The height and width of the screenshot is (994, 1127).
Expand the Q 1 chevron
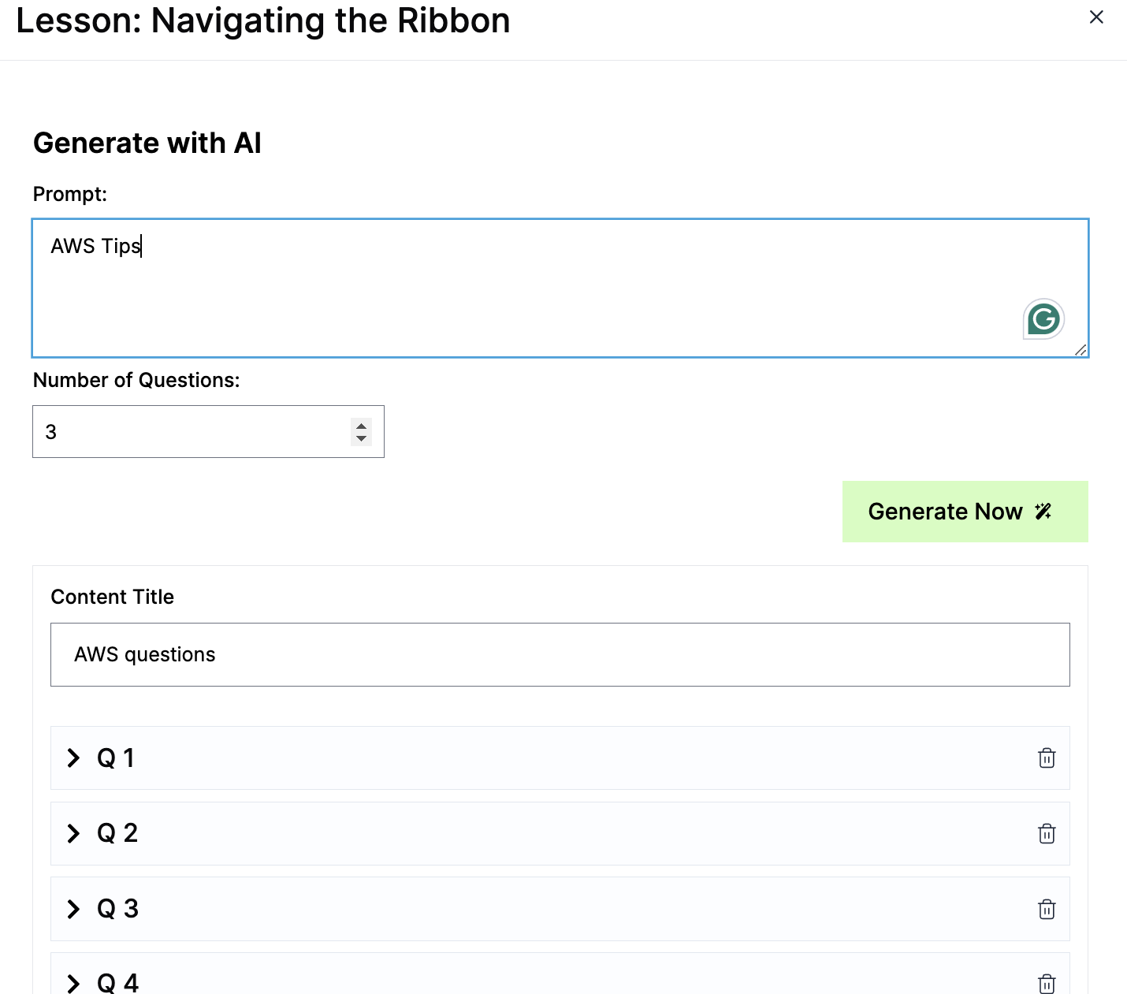(x=73, y=758)
